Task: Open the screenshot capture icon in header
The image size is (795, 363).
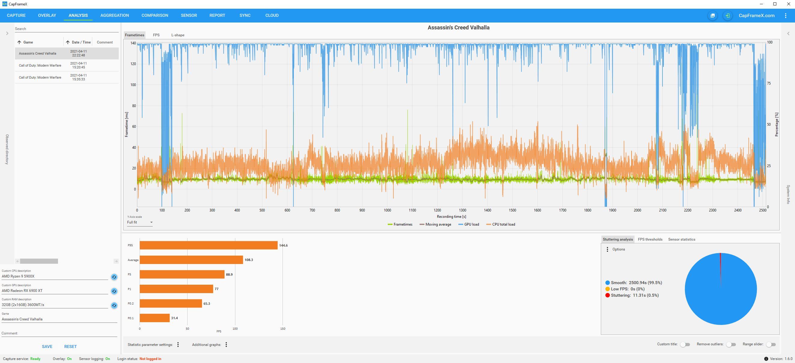Action: coord(713,15)
